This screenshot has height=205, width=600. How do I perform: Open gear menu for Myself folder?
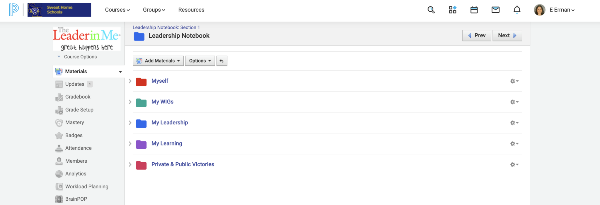[514, 81]
